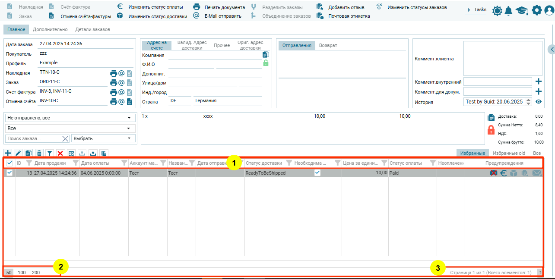Click the red X clear-filter icon above the grid
Viewport: 555px width, 279px height.
tap(60, 153)
